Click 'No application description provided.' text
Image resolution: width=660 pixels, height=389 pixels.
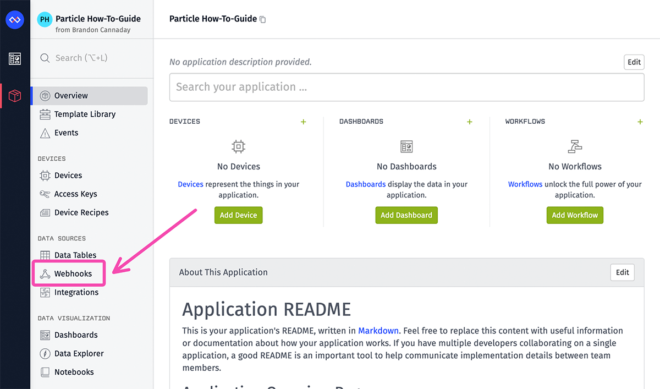point(240,62)
